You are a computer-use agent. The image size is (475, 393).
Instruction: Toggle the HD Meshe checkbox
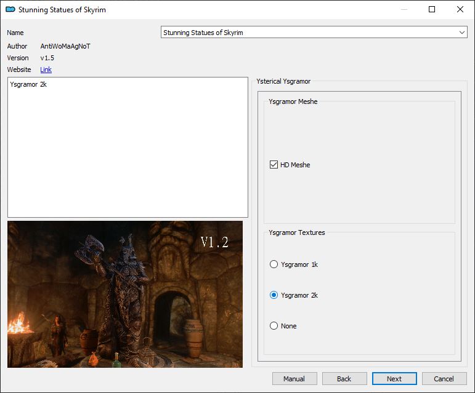click(x=274, y=165)
